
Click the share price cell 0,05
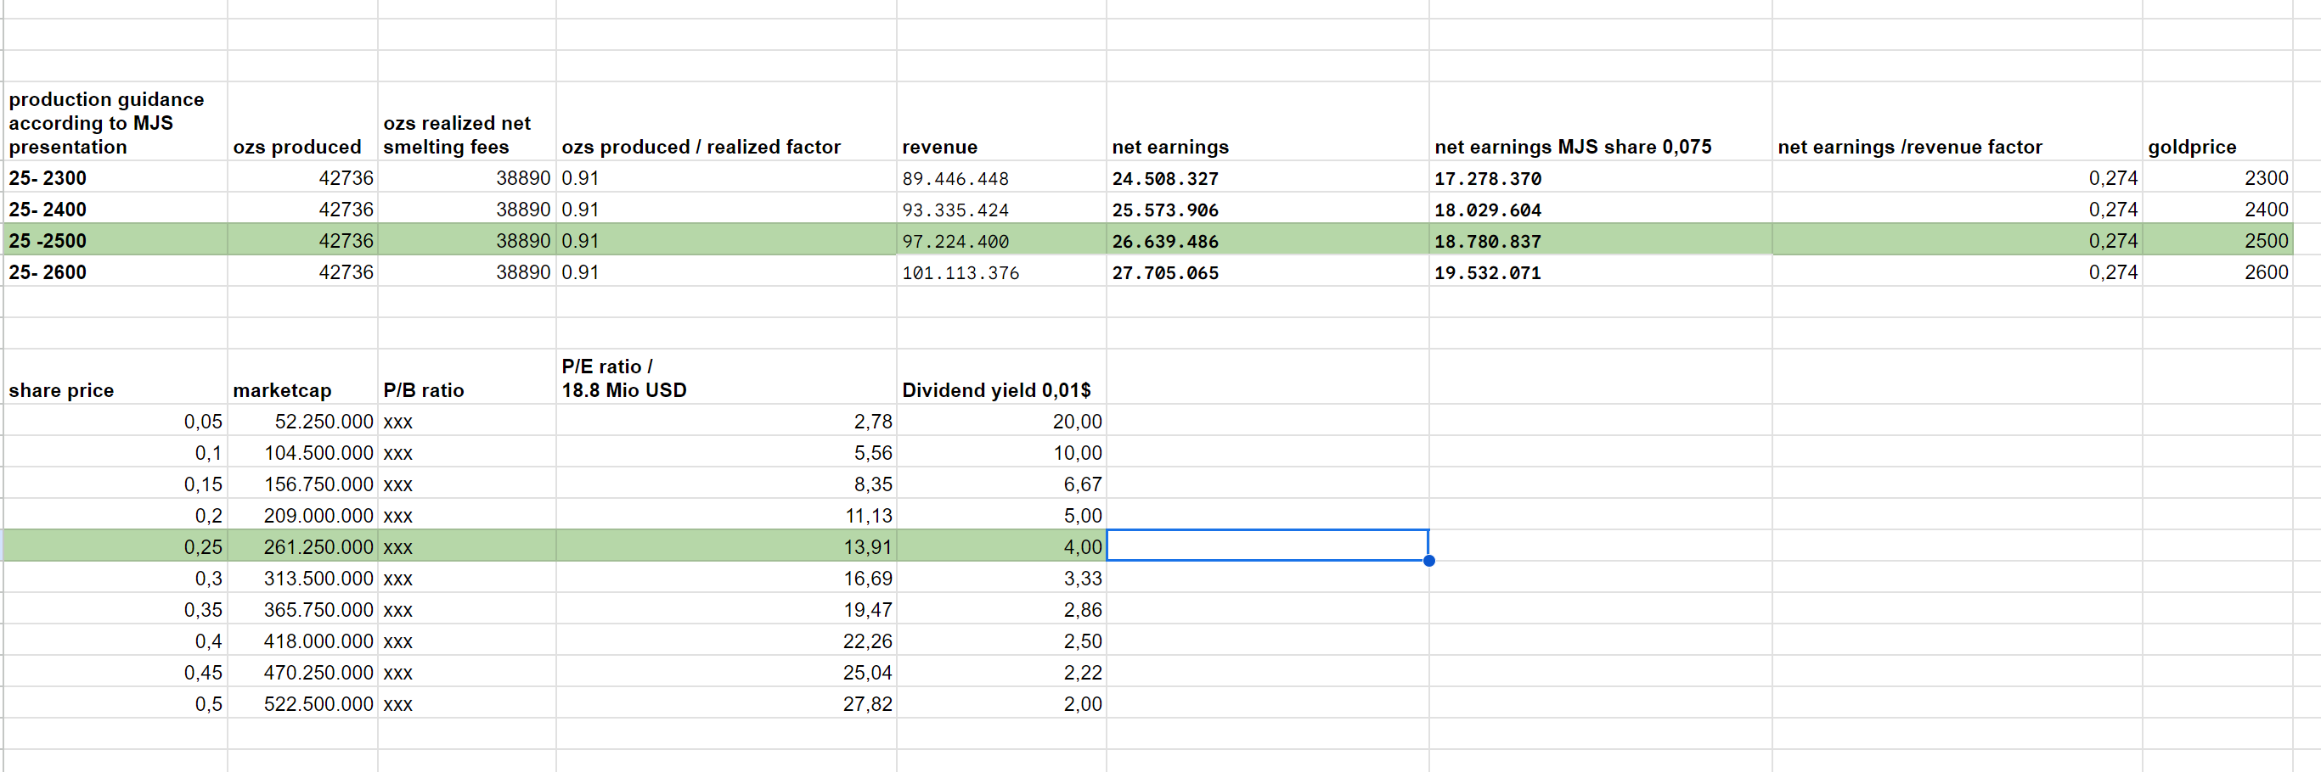point(203,422)
